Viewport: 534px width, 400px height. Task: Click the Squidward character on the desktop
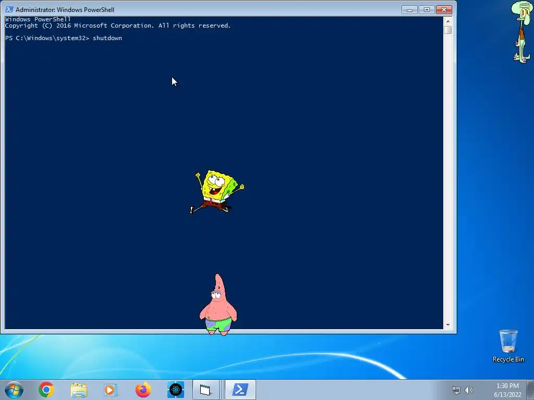522,32
